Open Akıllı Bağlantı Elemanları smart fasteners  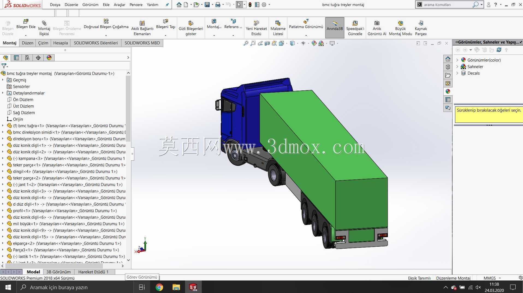coord(142,28)
